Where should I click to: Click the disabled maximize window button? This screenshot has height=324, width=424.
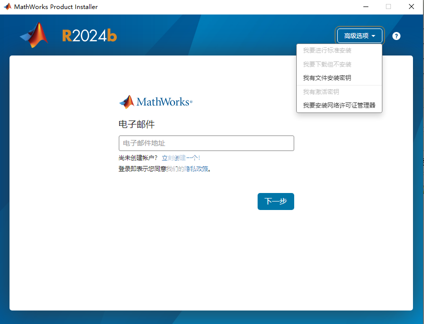coord(388,7)
